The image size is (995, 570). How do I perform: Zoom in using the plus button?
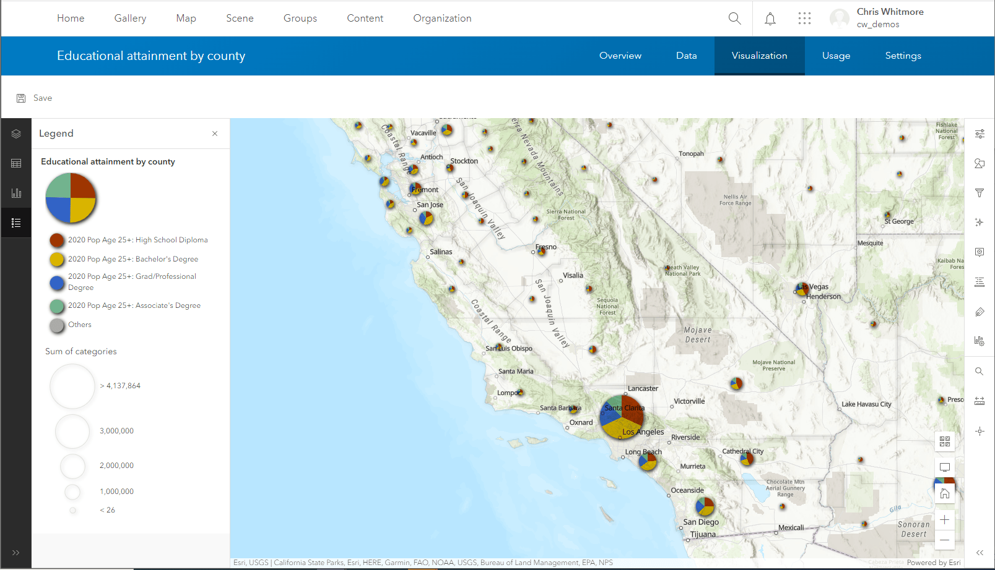click(x=945, y=519)
